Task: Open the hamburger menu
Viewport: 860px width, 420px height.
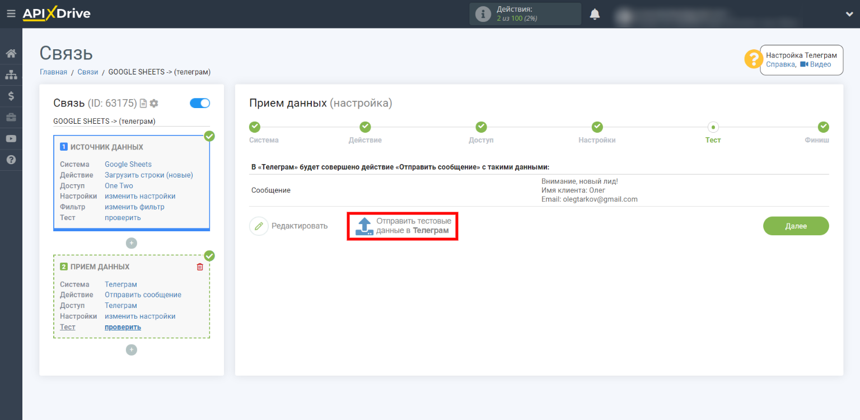Action: tap(11, 14)
